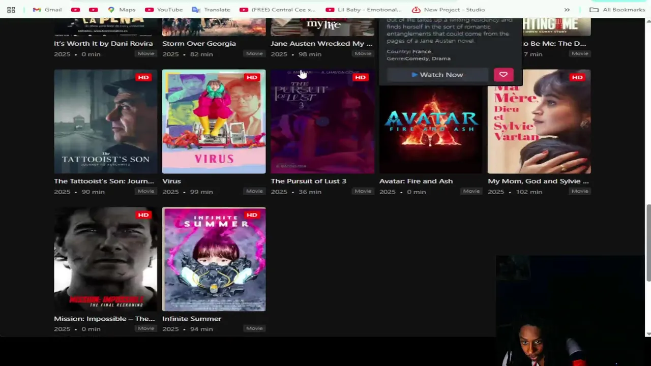Screen dimensions: 651x366
Task: Open the Virus movie poster
Action: pos(214,121)
